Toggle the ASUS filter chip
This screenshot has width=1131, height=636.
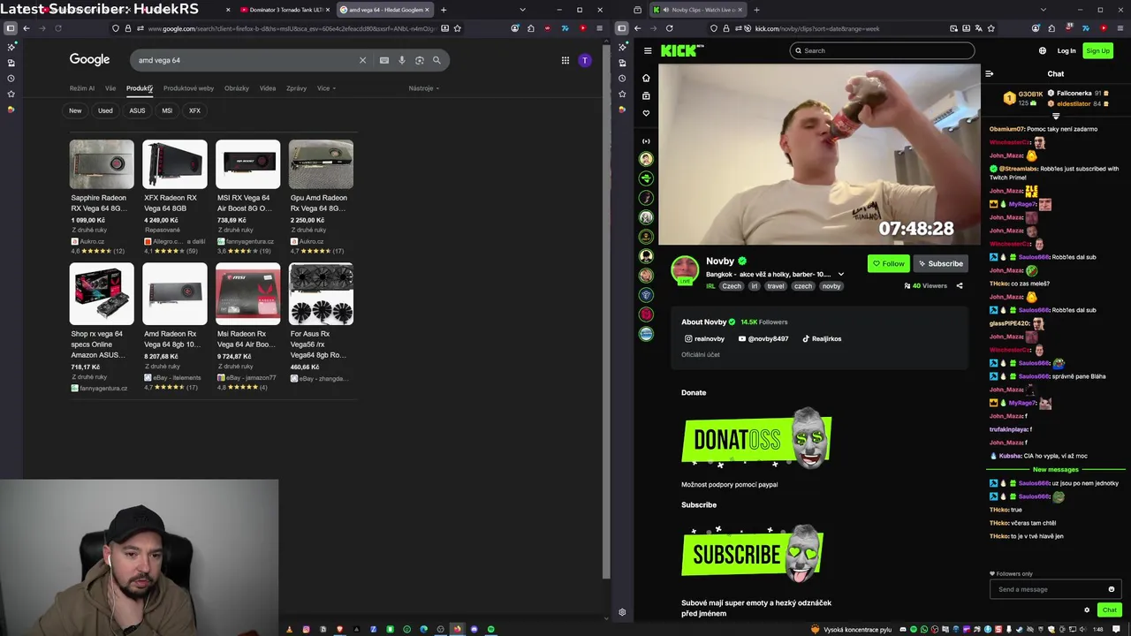[x=137, y=110]
